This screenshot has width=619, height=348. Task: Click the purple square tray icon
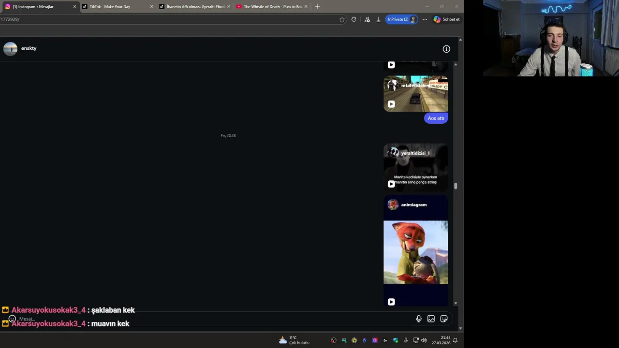(x=375, y=340)
